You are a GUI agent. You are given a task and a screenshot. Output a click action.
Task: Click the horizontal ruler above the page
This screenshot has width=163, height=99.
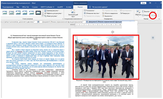coord(96,25)
